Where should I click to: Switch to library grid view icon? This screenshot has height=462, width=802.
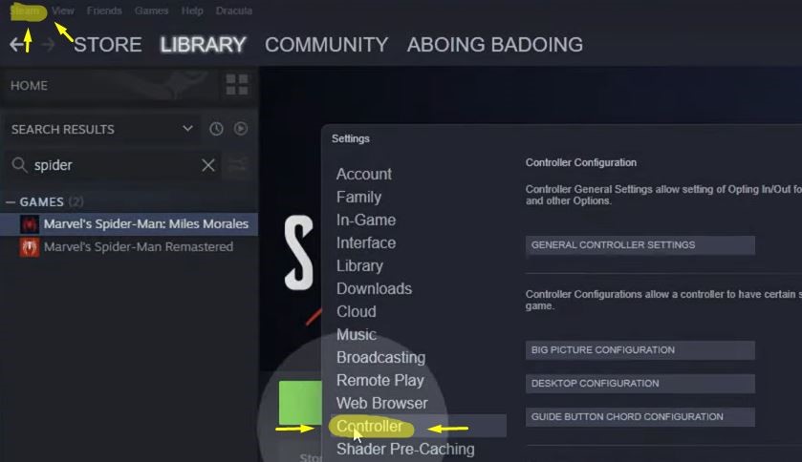(x=237, y=85)
